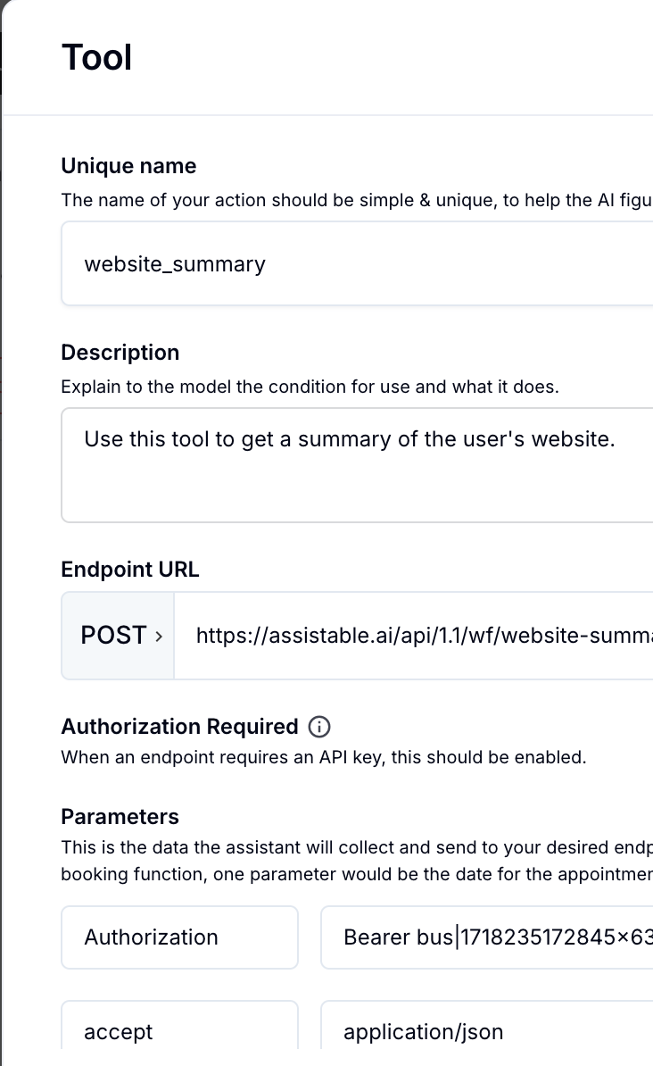
Task: Click the Description label
Action: (120, 352)
